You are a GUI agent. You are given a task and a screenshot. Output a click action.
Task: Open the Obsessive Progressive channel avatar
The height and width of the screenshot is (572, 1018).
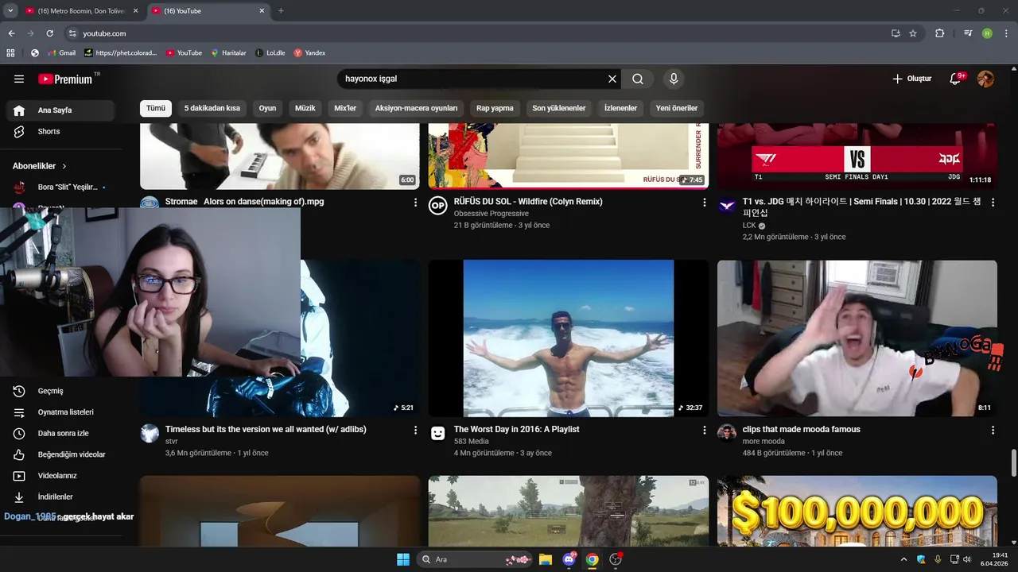click(x=437, y=206)
